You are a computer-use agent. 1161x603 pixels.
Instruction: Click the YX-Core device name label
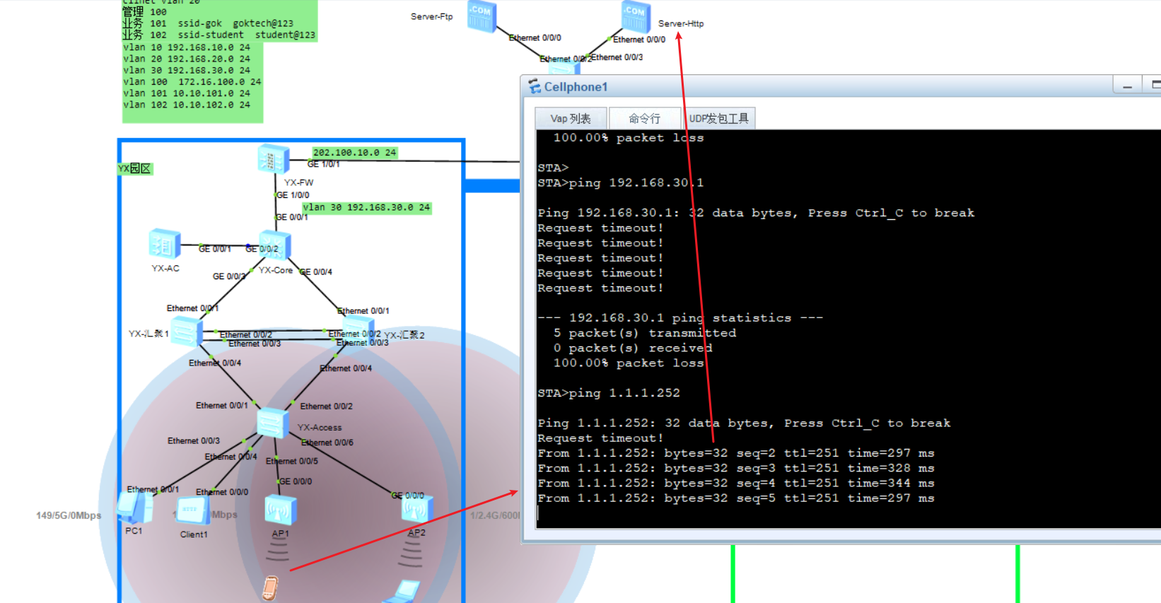pos(276,270)
